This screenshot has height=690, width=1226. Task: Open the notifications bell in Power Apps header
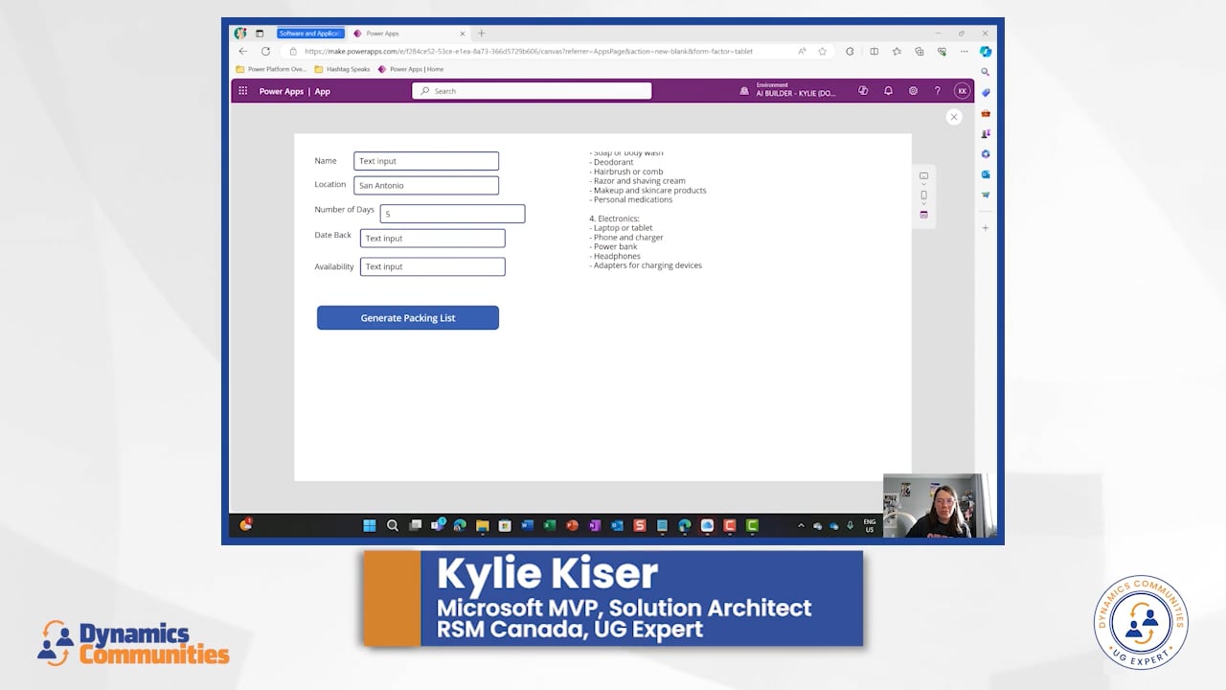[888, 90]
